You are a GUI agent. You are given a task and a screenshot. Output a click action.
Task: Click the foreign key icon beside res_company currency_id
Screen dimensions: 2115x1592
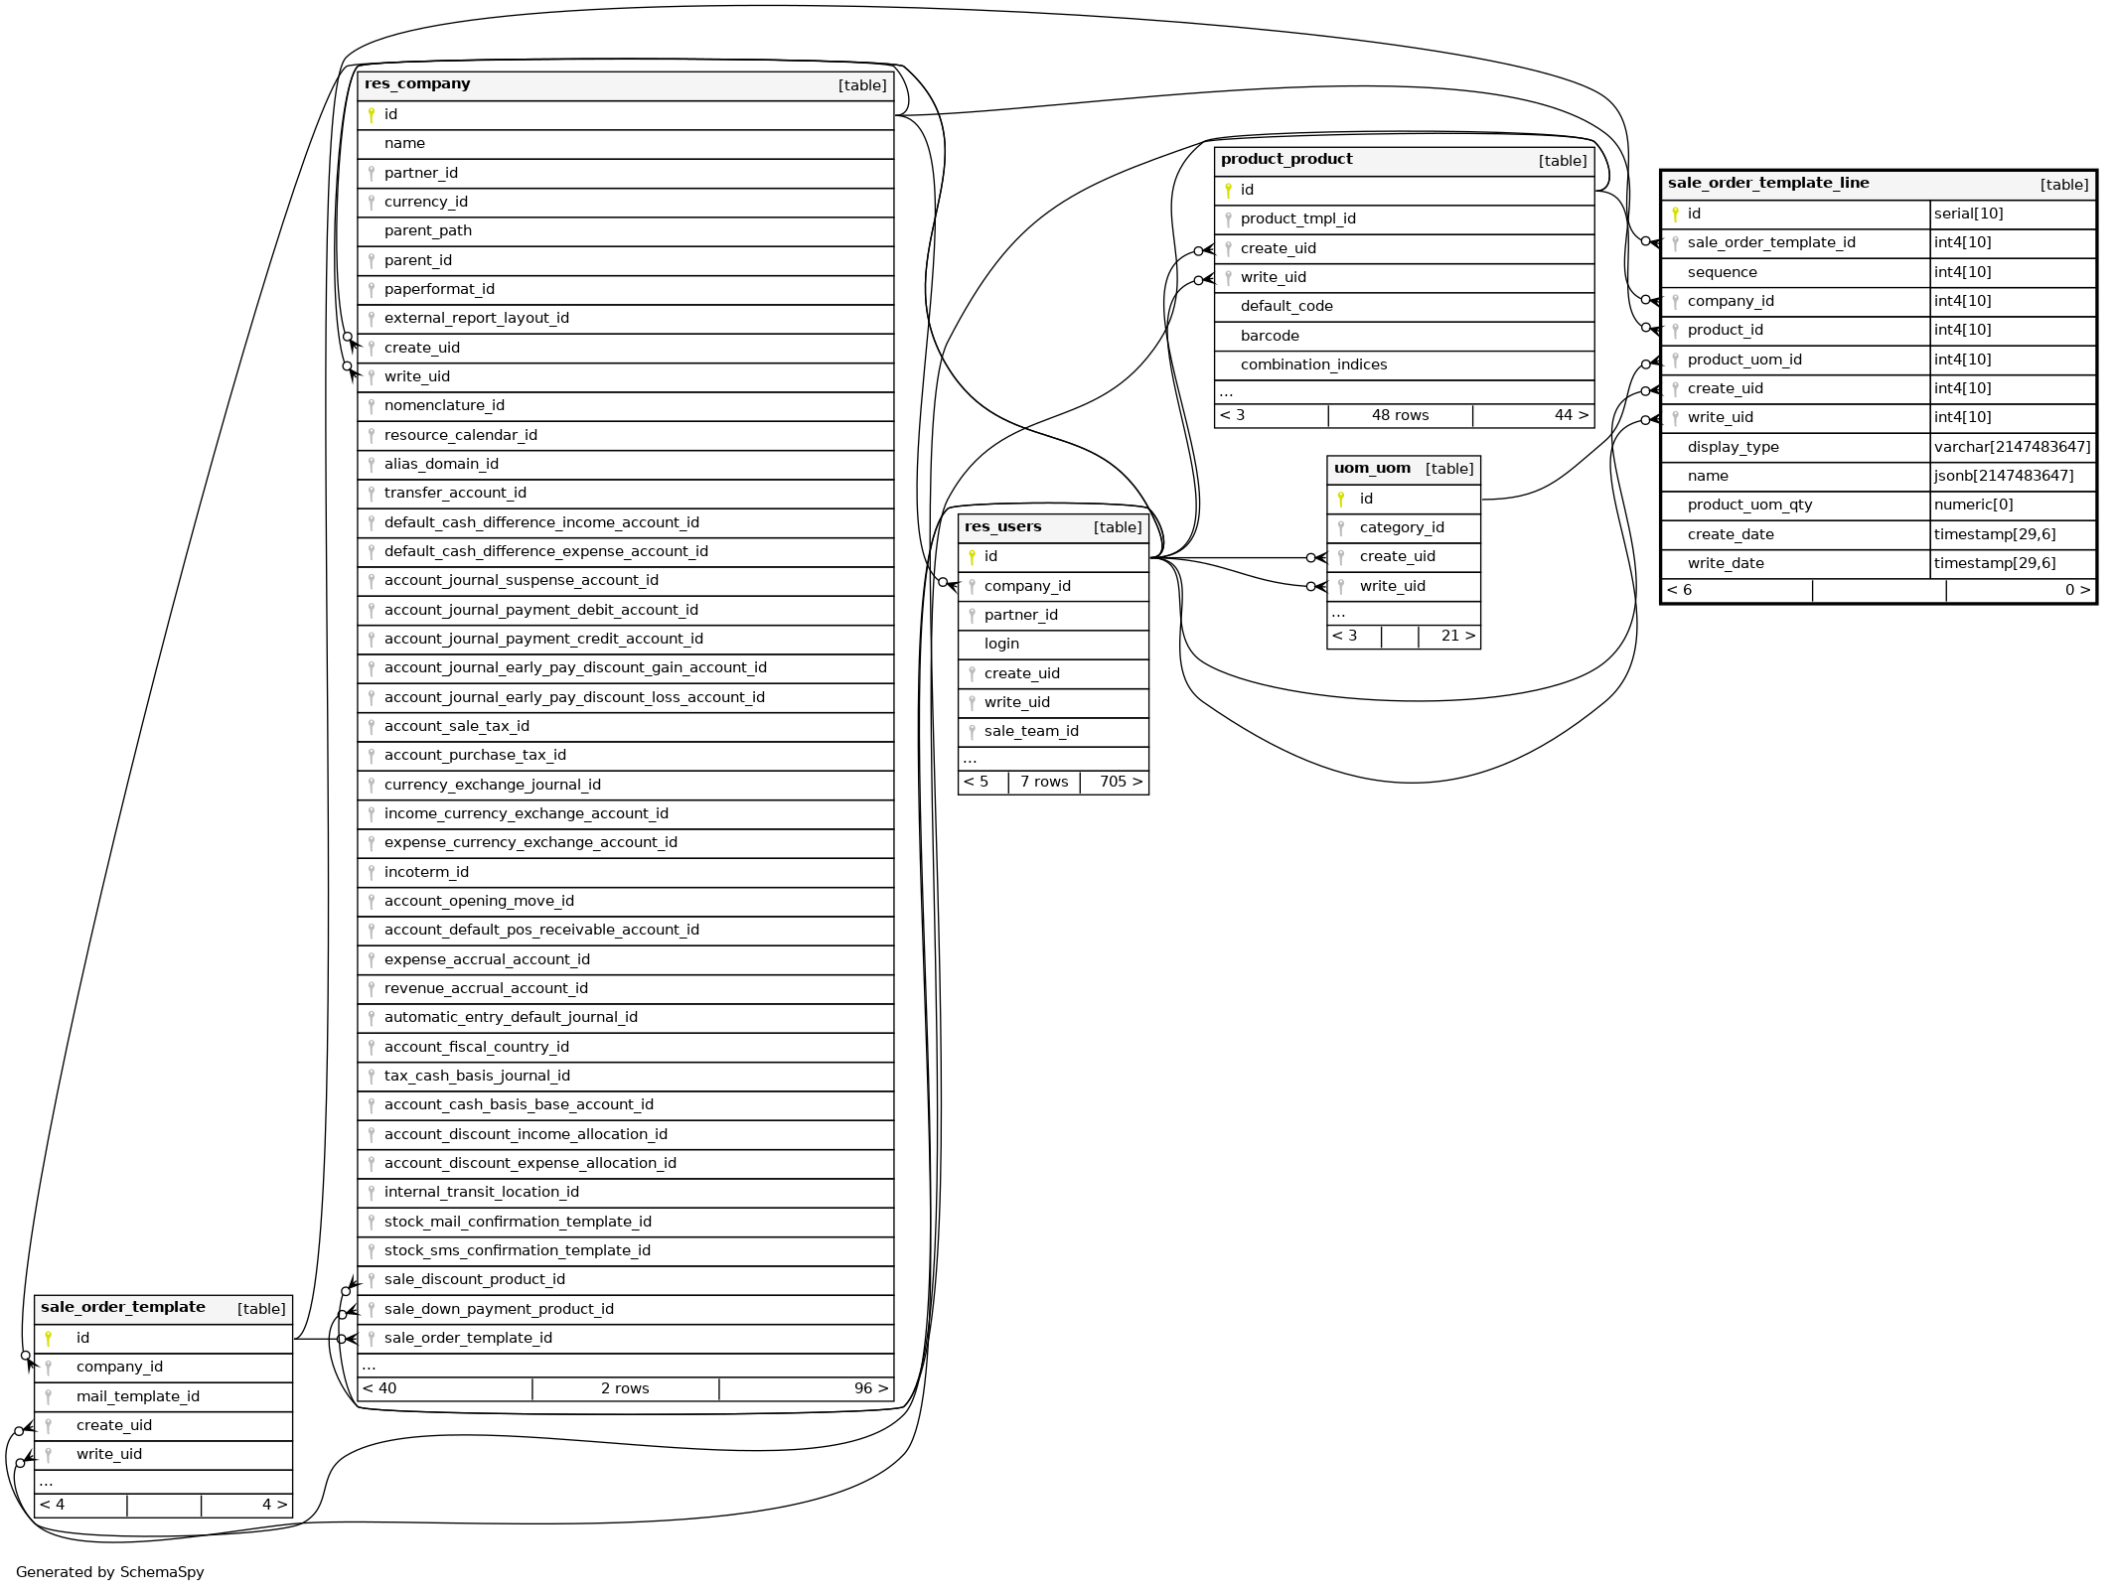372,203
